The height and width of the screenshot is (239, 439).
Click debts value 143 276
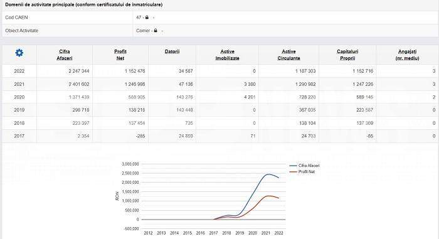tap(185, 97)
